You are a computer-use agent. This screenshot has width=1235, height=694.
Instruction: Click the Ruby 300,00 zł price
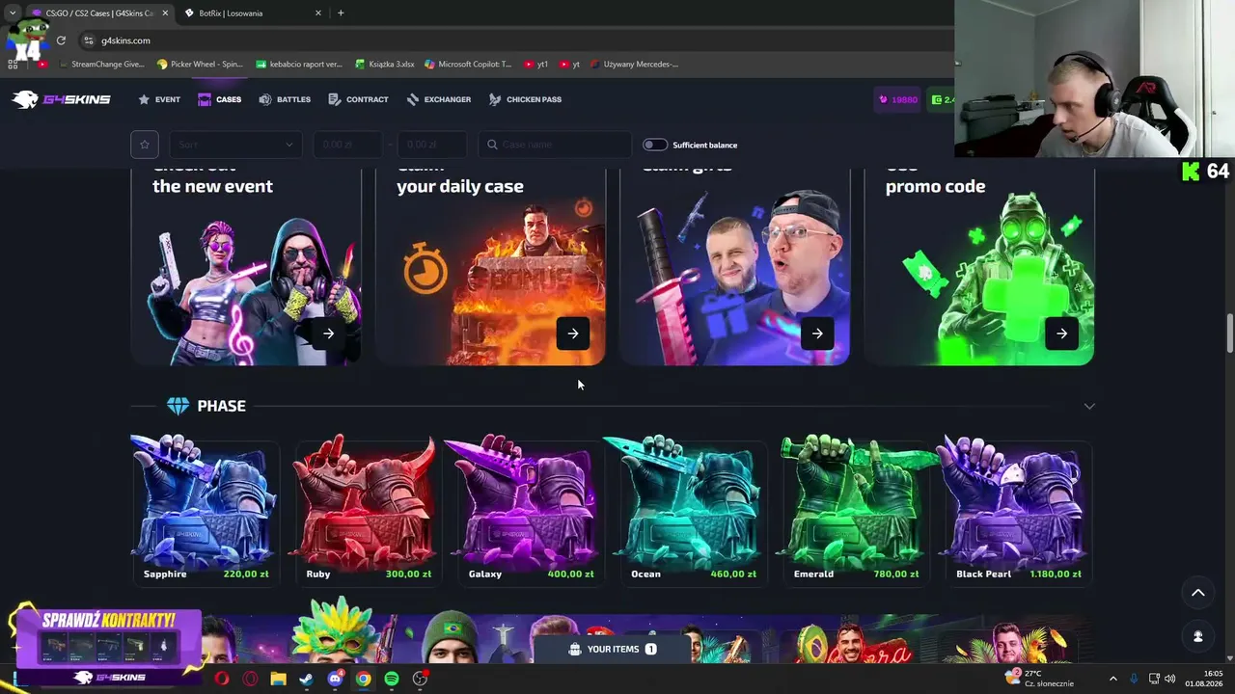point(408,574)
